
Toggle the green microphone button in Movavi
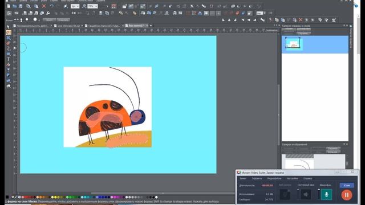point(326,195)
